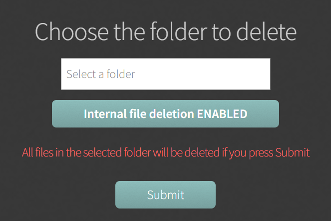
Task: Click the word delete in the title
Action: point(267,31)
